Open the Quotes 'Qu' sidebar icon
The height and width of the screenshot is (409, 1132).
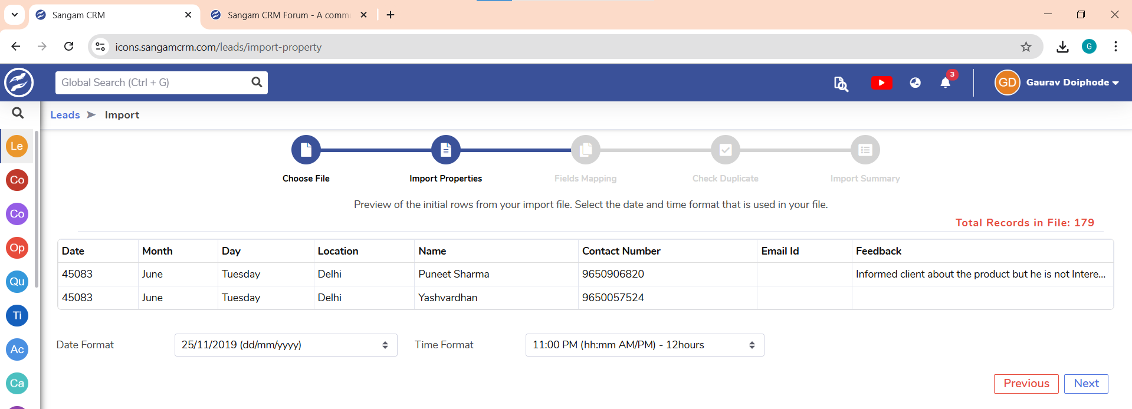(x=17, y=282)
